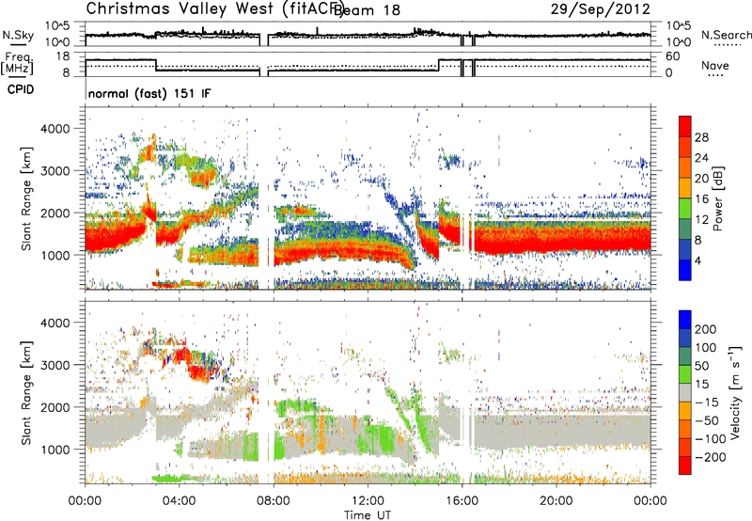The height and width of the screenshot is (521, 752).
Task: Click the '60' Nave axis tick label
Action: point(673,56)
